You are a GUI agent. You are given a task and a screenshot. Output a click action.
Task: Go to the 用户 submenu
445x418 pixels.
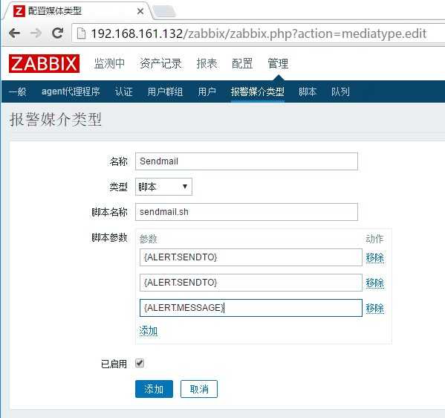coord(207,91)
